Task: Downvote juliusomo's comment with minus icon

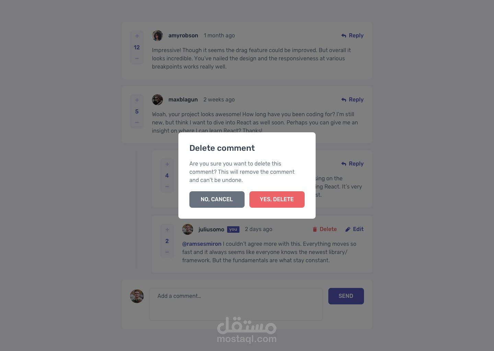Action: (167, 252)
